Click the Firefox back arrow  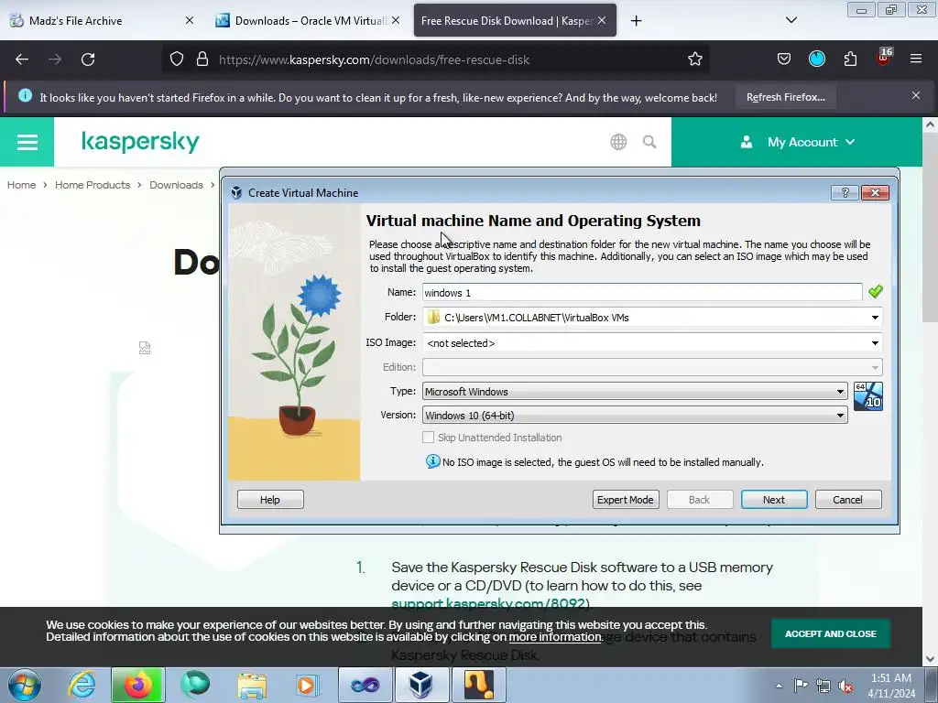pos(22,59)
